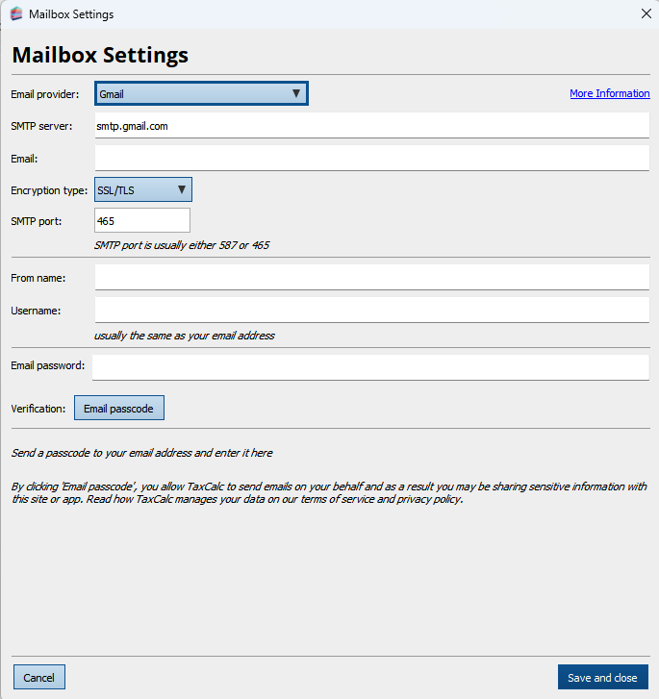Focus the Email password field
The image size is (659, 699).
coord(370,366)
